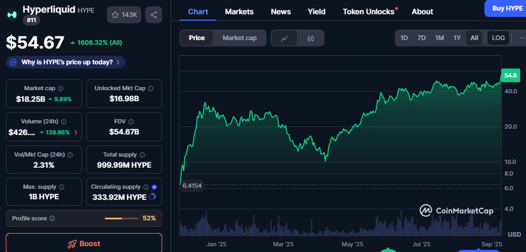Click the Unlocked Mkt Cap info icon
526x252 pixels.
point(151,89)
